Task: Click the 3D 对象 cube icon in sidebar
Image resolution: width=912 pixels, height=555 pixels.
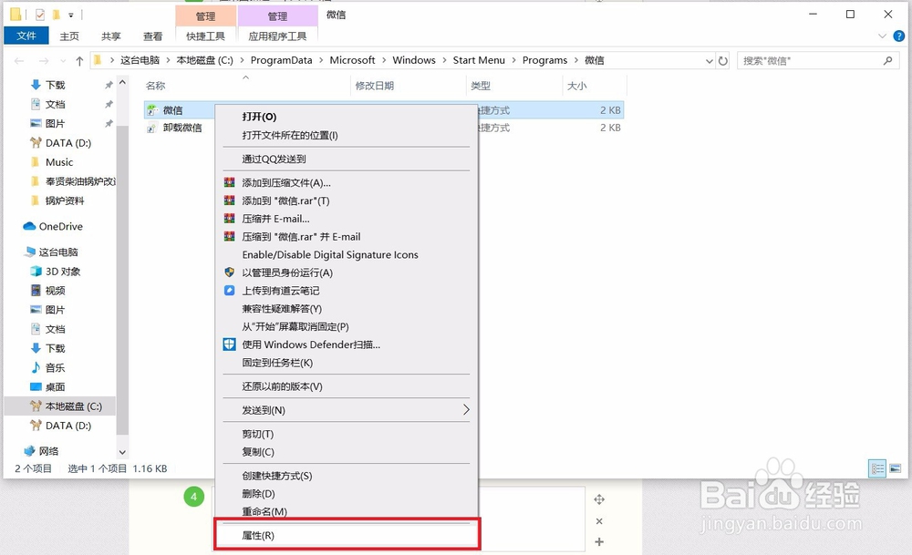Action: point(36,272)
